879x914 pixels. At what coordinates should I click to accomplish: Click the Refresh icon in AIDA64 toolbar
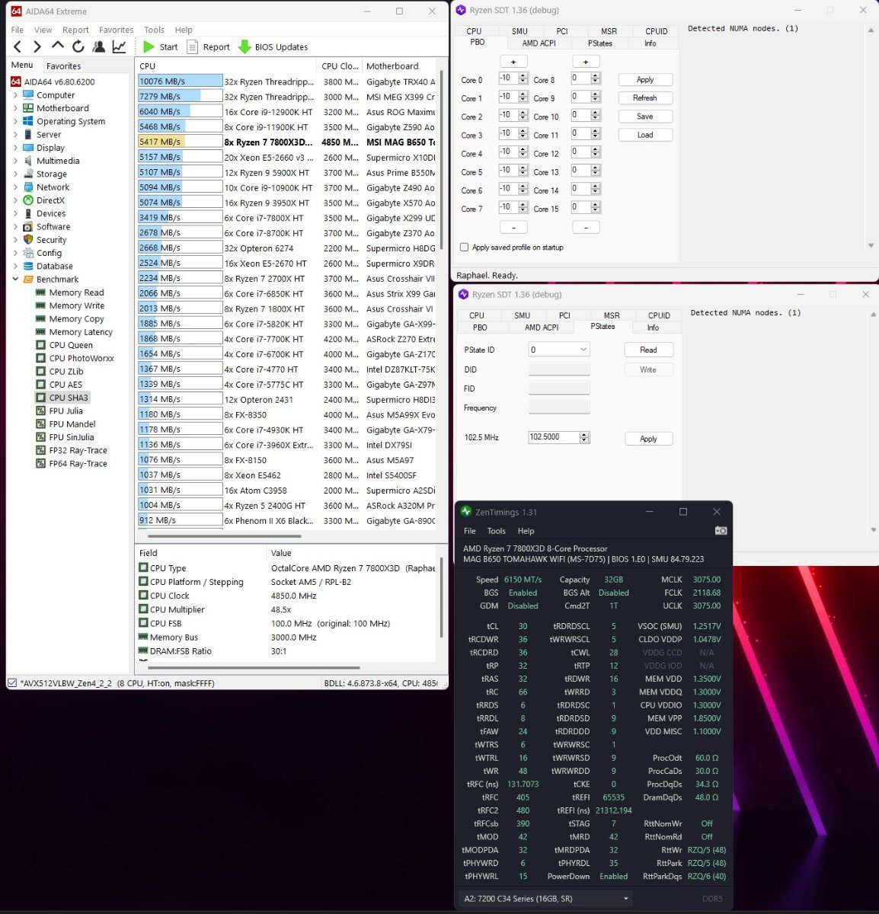coord(78,47)
